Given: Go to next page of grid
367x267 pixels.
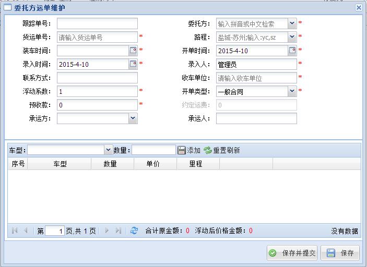Looking at the screenshot, I should (108, 230).
